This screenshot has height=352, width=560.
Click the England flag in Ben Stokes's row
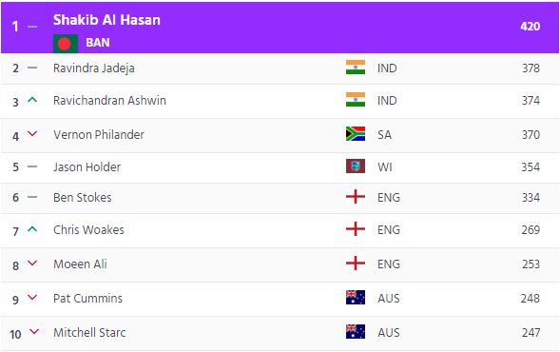356,197
